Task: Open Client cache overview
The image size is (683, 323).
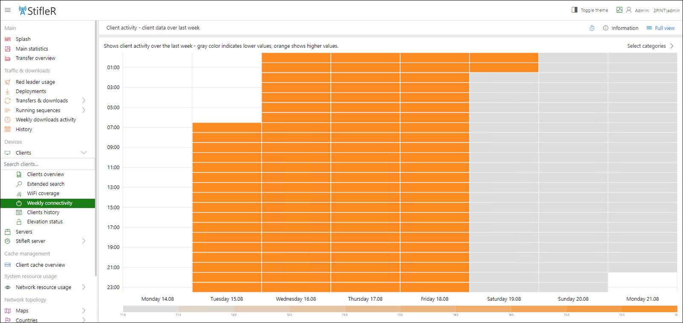Action: point(40,265)
